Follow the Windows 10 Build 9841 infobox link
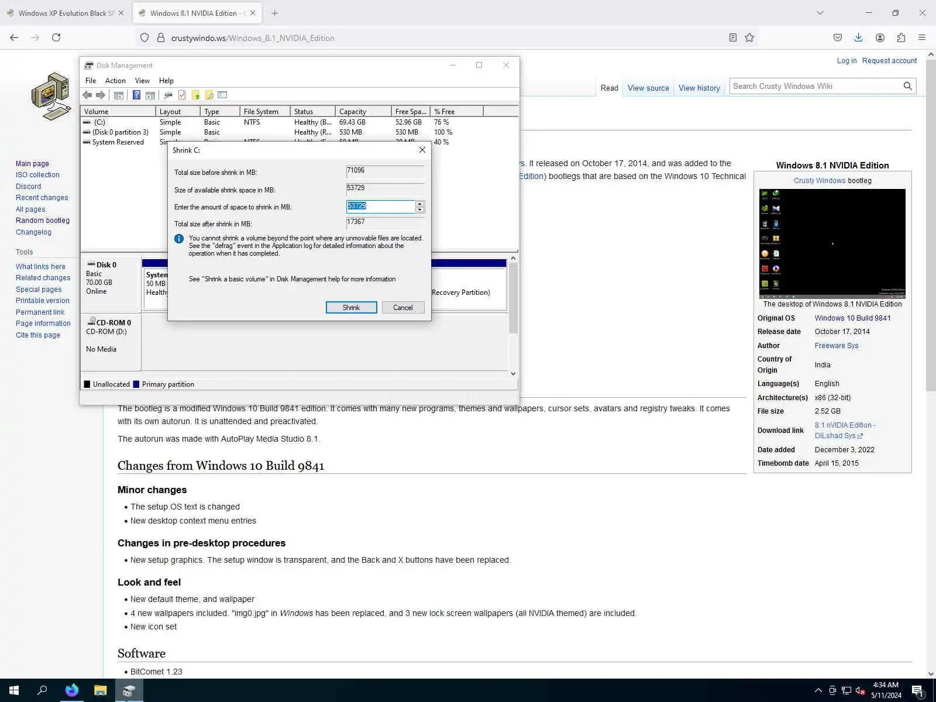Viewport: 936px width, 702px height. tap(852, 318)
